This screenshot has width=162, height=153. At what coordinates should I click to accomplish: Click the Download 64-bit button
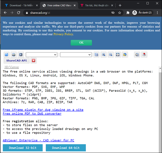click(66, 148)
